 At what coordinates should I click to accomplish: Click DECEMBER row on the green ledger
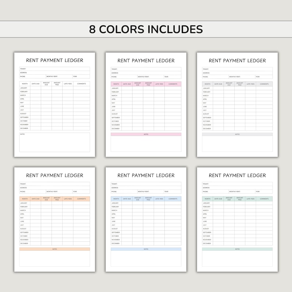click(237, 243)
